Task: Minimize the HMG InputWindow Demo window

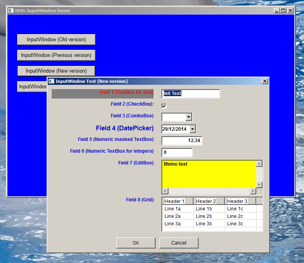Action: 277,11
